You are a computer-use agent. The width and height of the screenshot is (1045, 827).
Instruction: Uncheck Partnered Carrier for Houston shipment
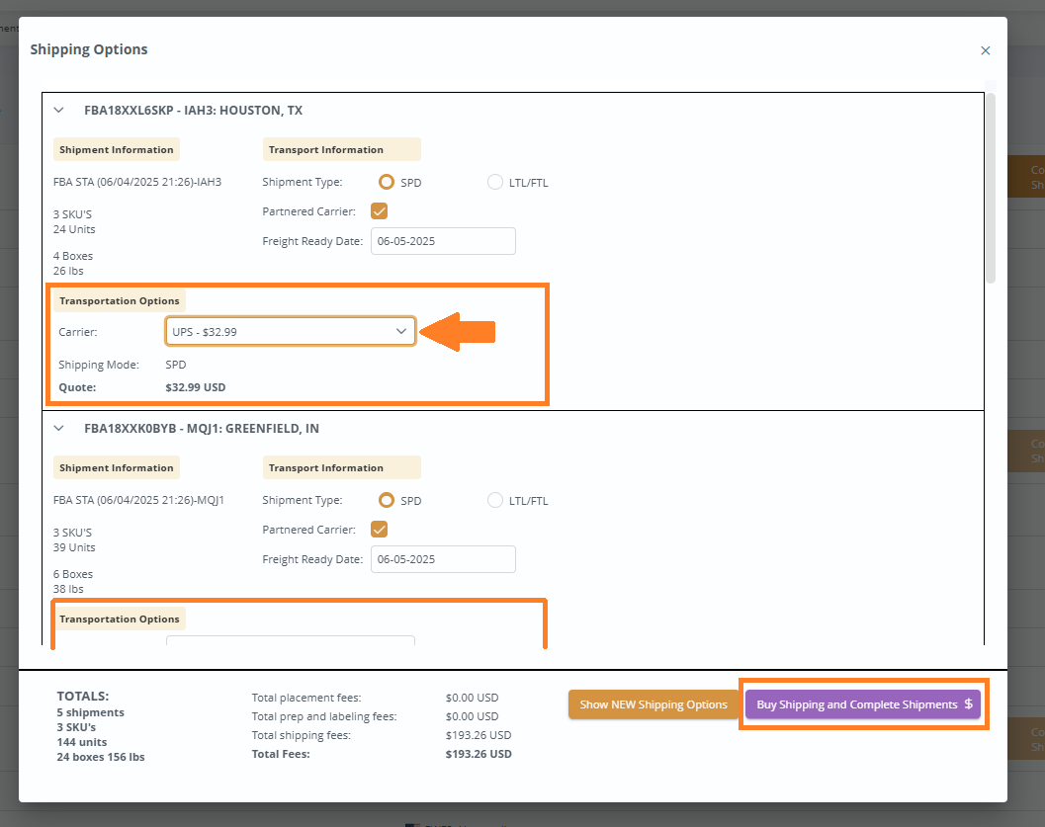[379, 210]
